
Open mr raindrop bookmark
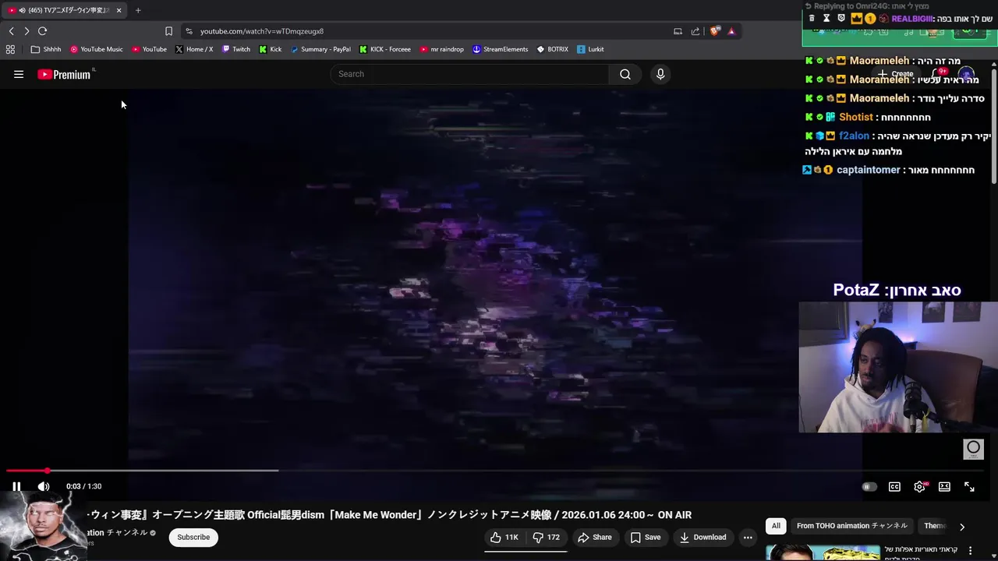tap(442, 49)
